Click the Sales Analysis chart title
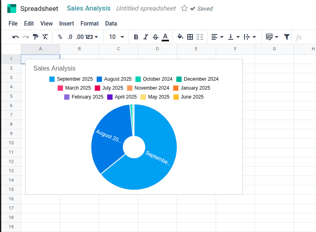This screenshot has width=316, height=232. point(54,69)
